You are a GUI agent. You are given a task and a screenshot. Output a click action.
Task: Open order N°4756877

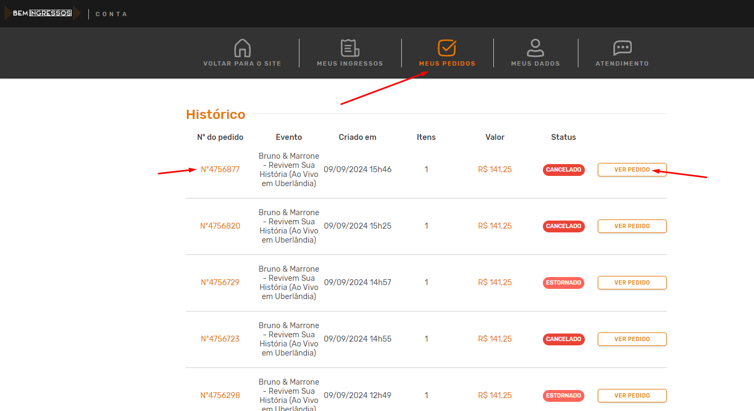220,169
